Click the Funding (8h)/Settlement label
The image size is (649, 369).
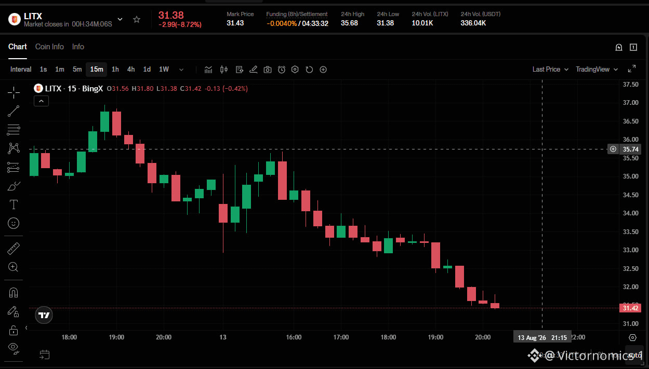[297, 14]
